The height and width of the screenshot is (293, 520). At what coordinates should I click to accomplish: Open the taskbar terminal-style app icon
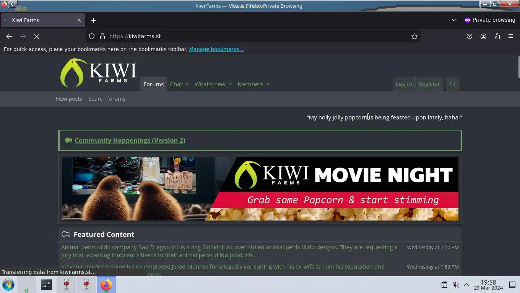click(x=47, y=285)
